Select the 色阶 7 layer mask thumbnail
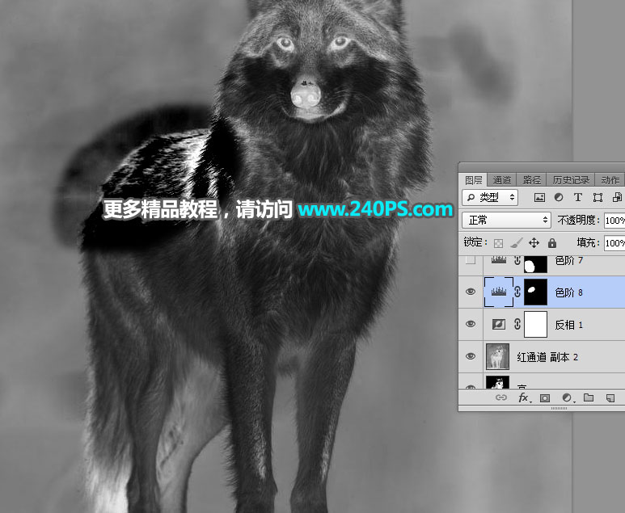 tap(535, 264)
